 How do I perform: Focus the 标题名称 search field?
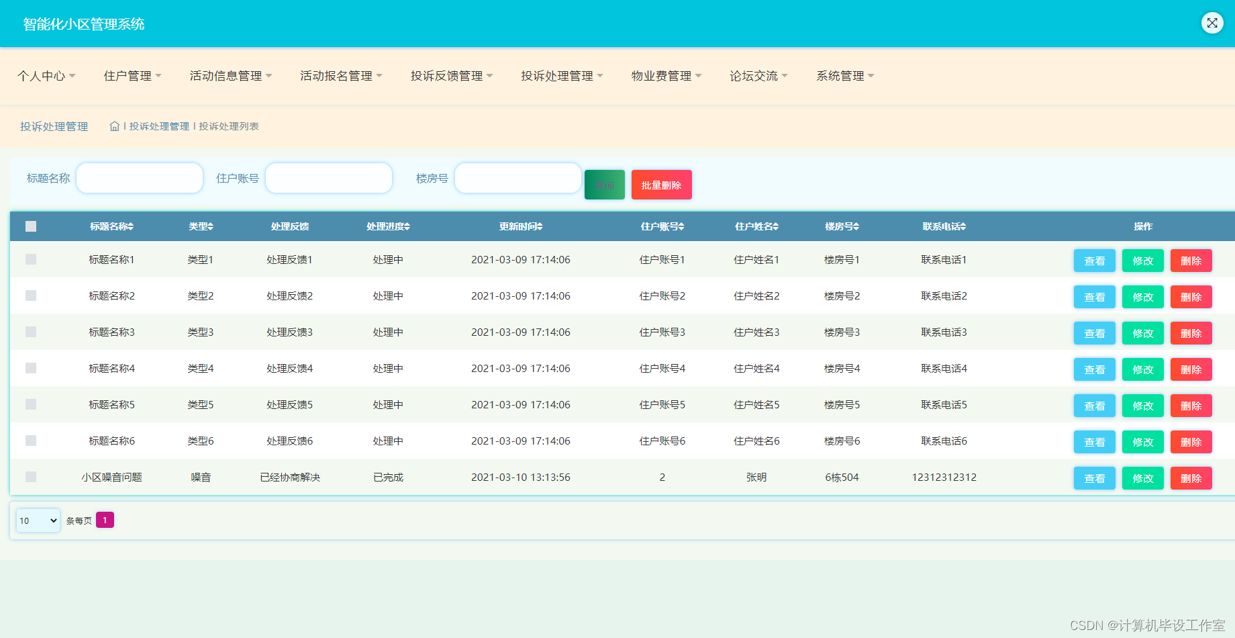[140, 178]
